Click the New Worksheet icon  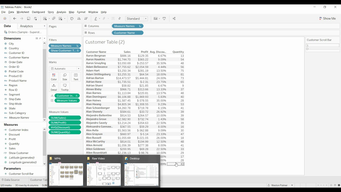click(45, 19)
